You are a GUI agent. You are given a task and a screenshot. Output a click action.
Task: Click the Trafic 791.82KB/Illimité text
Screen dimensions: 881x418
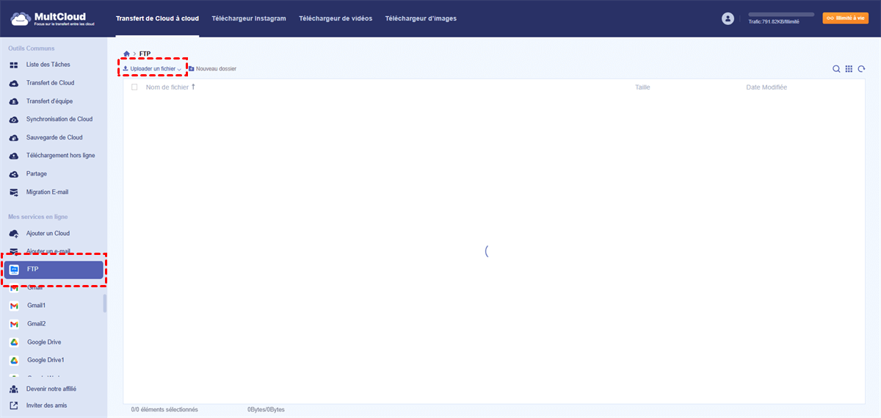[x=773, y=22]
